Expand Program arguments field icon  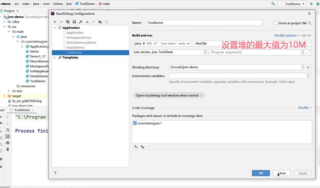click(x=308, y=52)
